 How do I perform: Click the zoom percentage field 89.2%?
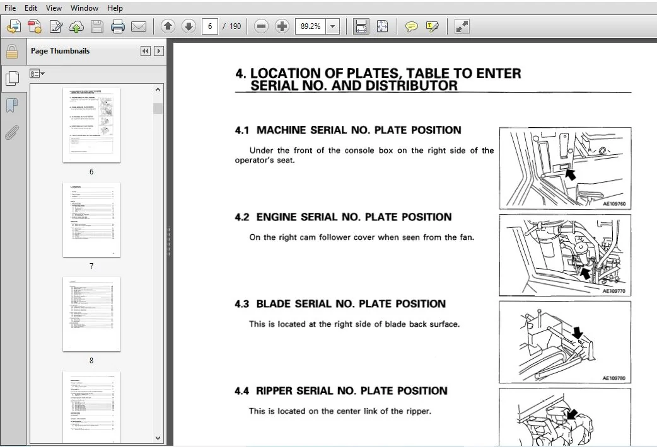(x=310, y=26)
